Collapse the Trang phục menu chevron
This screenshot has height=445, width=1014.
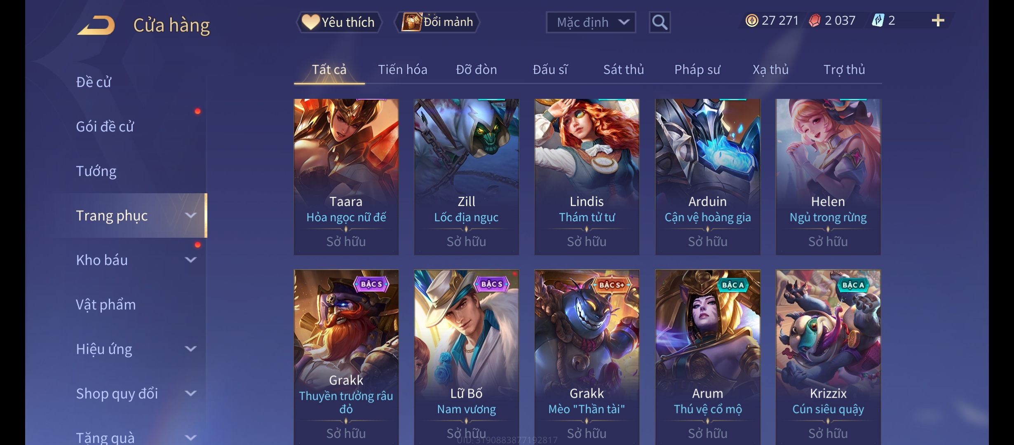pos(190,215)
